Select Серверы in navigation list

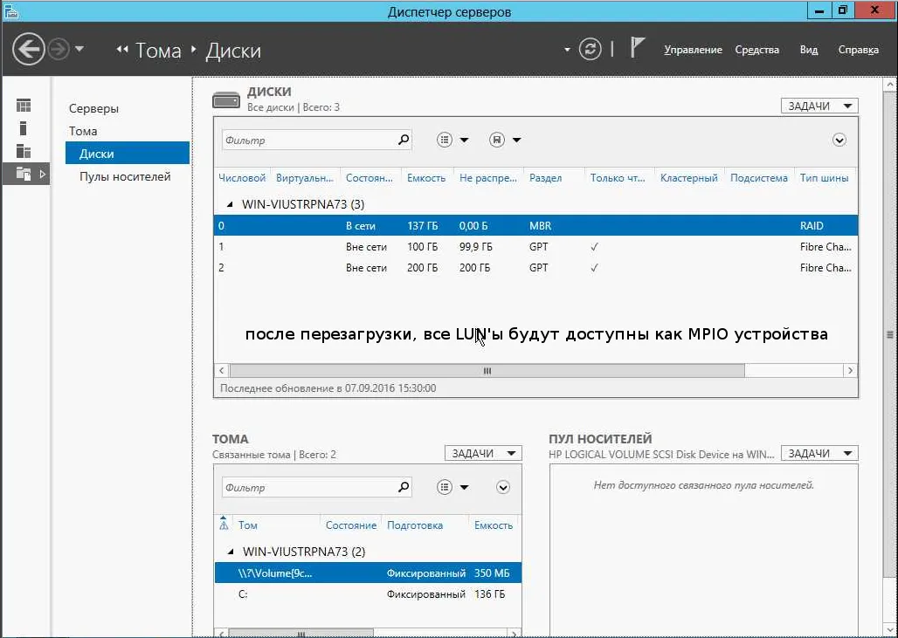(94, 108)
